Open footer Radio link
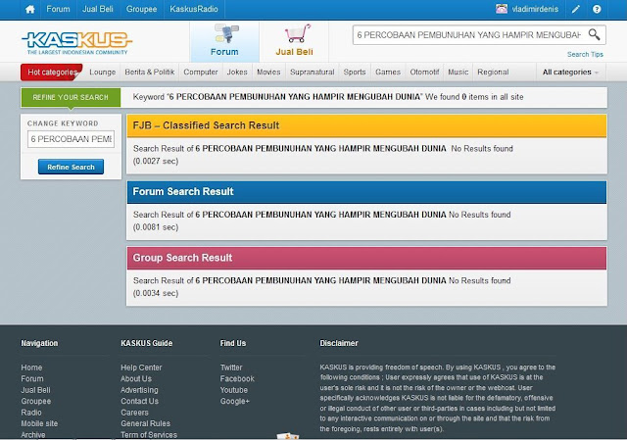The height and width of the screenshot is (440, 627). [31, 412]
